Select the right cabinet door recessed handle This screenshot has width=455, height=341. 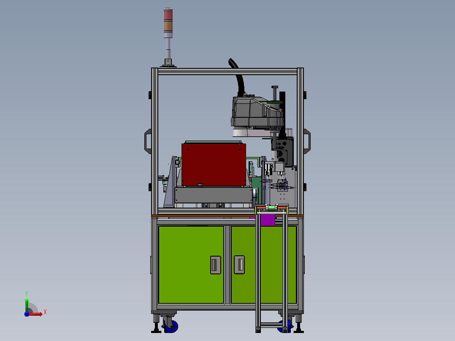(239, 264)
